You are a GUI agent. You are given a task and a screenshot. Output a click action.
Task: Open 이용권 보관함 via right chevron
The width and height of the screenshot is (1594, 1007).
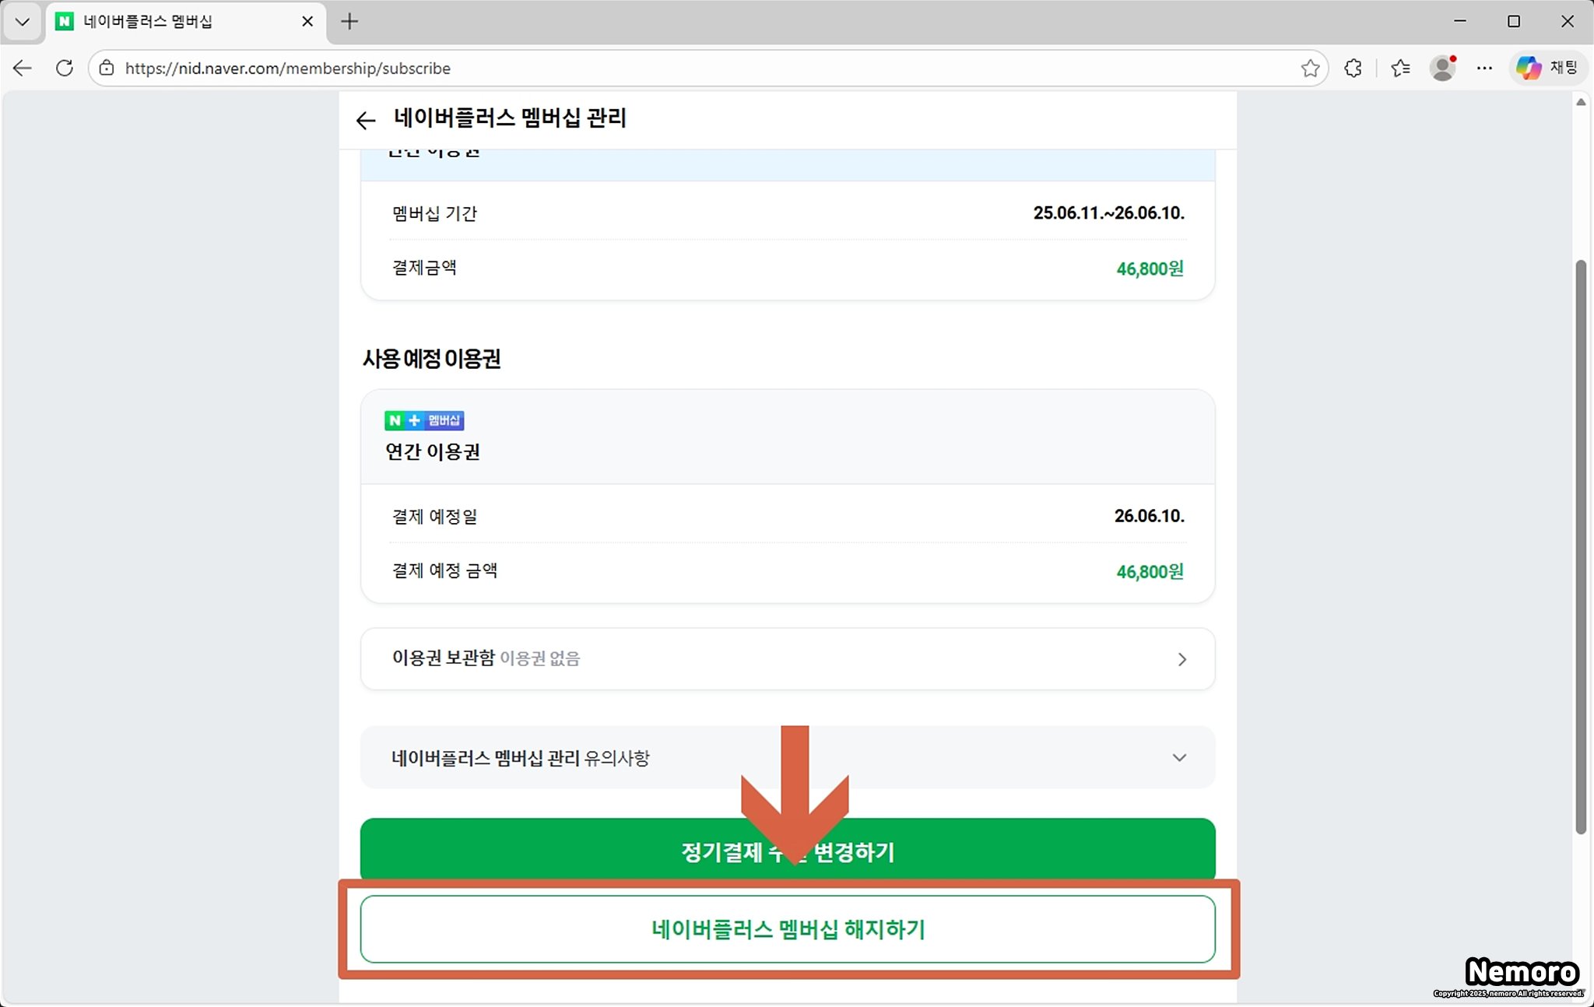pyautogui.click(x=1181, y=659)
